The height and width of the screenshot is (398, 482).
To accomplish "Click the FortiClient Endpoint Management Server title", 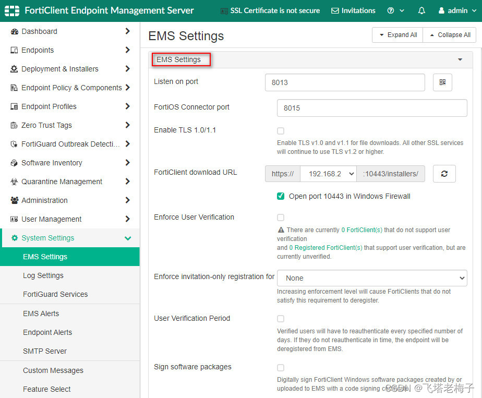I will pyautogui.click(x=109, y=10).
